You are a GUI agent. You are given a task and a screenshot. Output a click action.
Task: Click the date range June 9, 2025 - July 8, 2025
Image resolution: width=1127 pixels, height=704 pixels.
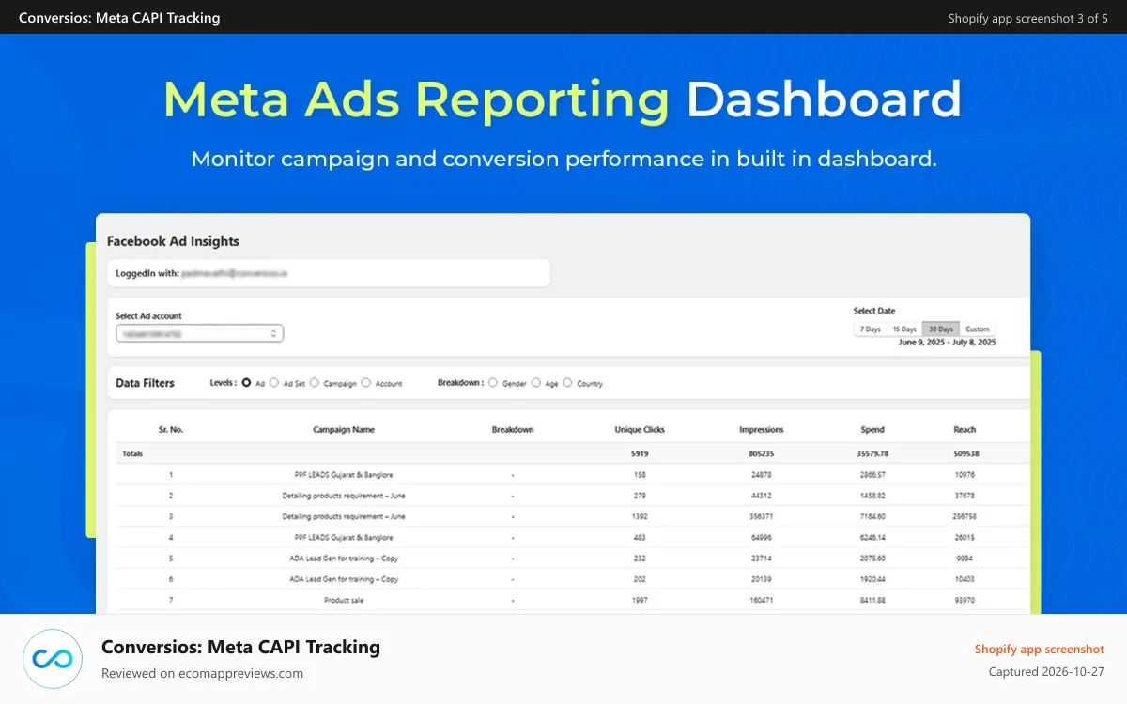click(947, 343)
